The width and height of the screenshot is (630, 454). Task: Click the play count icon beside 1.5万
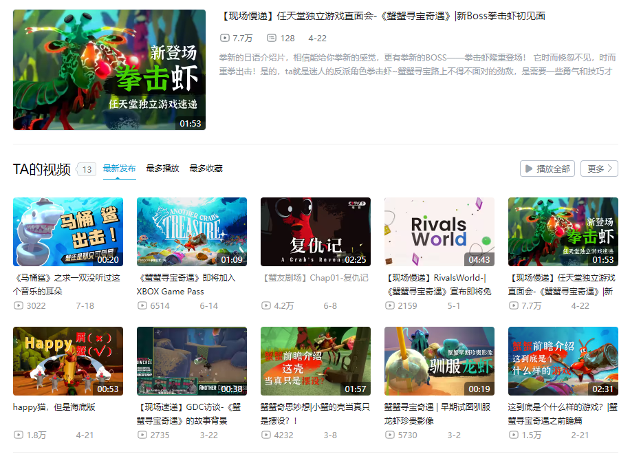514,435
